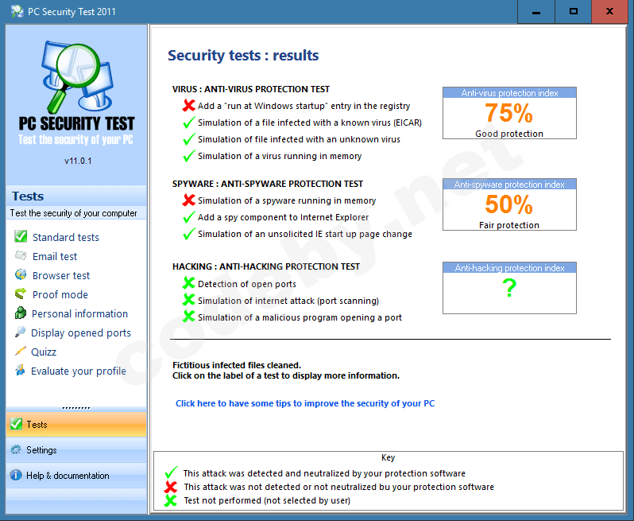Click red X beside registry startup entry test
Viewport: 634px width, 521px height.
[x=188, y=106]
